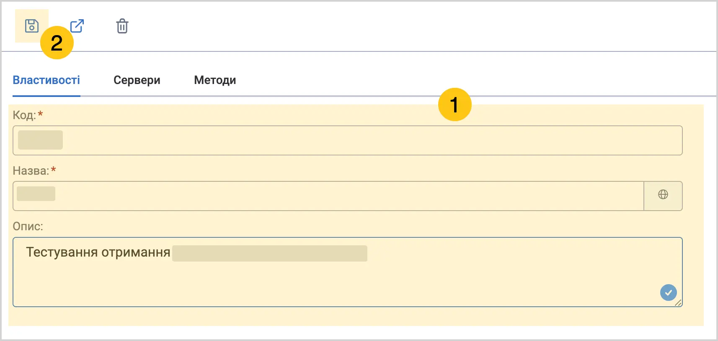718x341 pixels.
Task: Focus the Код input field
Action: [348, 140]
